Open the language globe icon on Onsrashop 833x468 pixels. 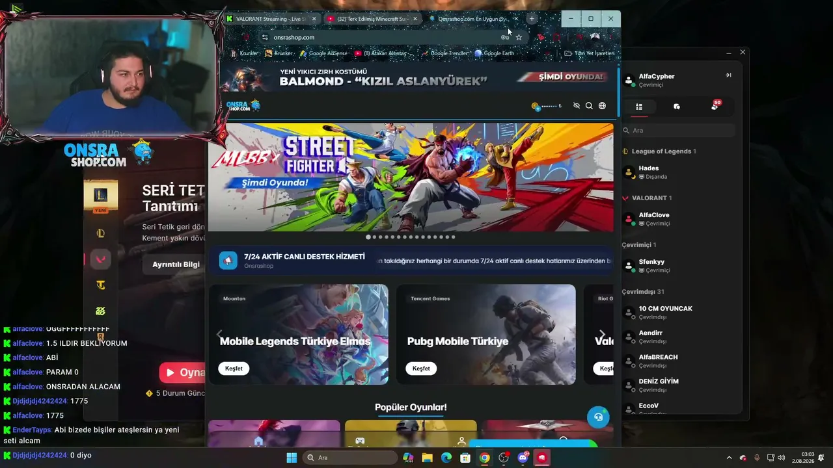point(602,105)
